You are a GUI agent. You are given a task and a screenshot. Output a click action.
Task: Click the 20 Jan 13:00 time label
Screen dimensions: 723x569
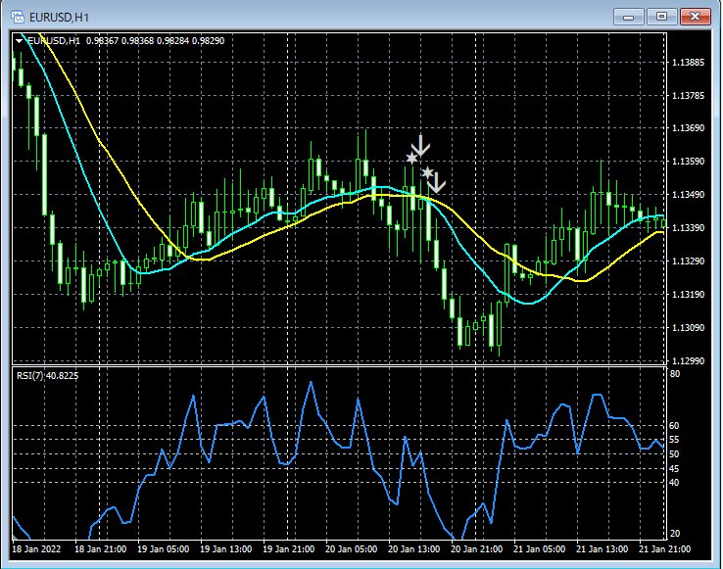point(414,549)
